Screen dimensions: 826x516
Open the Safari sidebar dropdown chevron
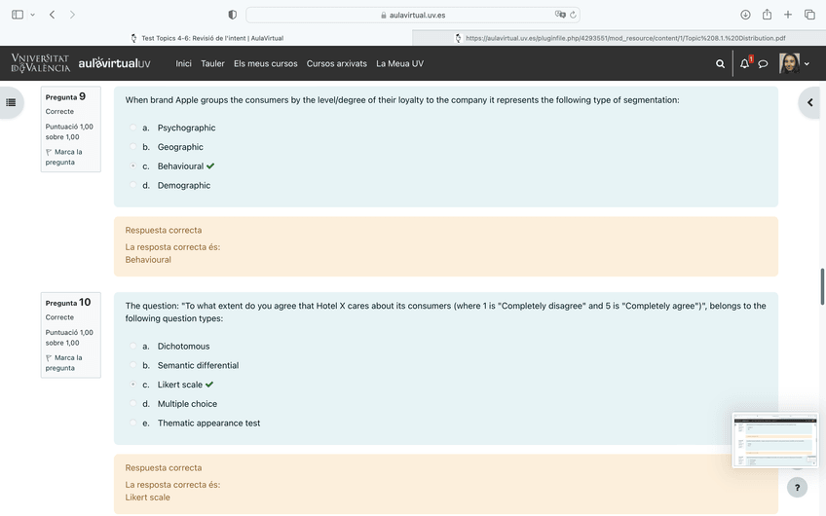pyautogui.click(x=32, y=15)
